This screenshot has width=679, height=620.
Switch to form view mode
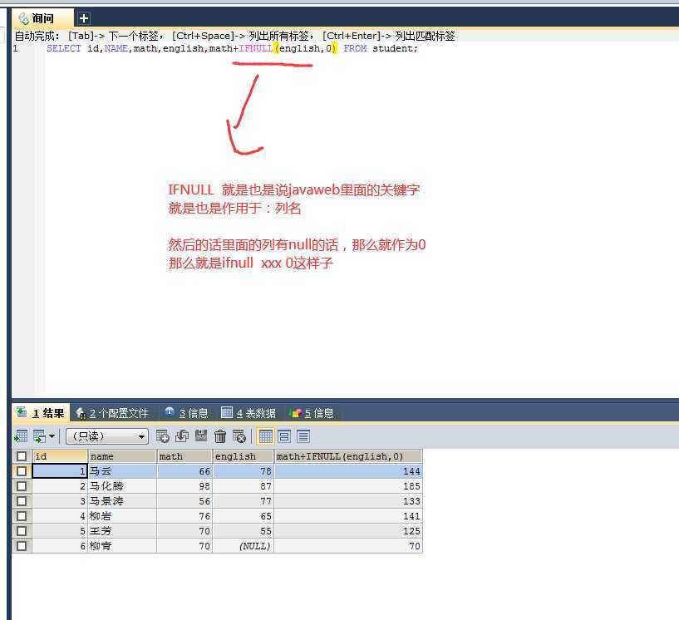(x=284, y=436)
